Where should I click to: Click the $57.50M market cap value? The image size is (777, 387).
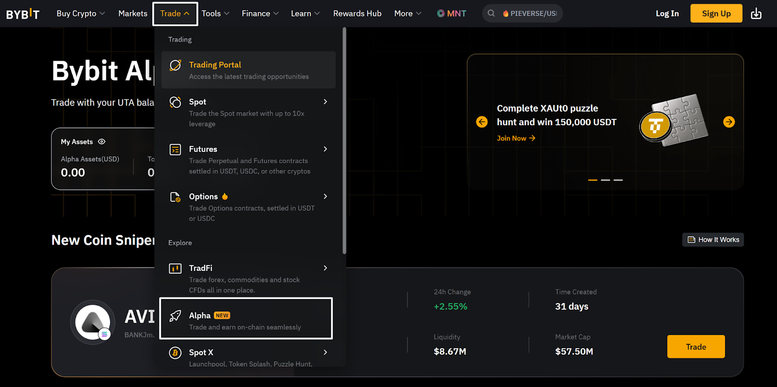[574, 352]
